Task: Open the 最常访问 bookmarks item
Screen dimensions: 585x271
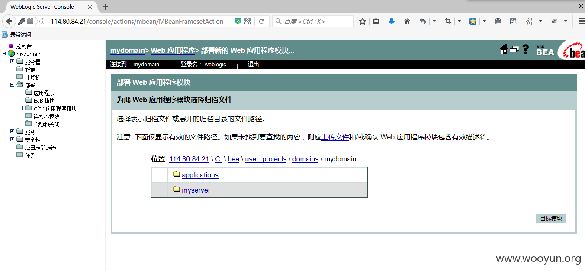Action: [16, 35]
